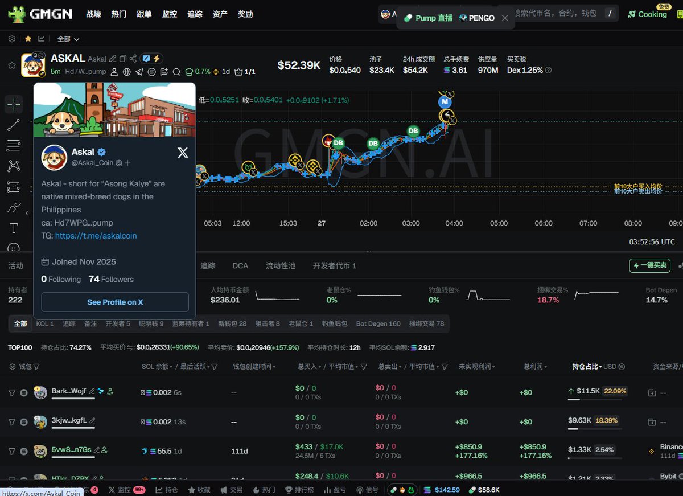Sort by 持仓占比 column

click(x=587, y=367)
